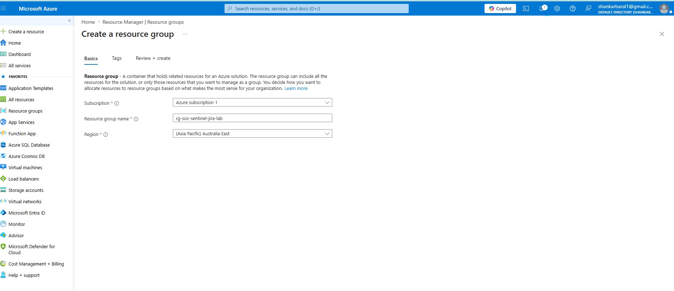The height and width of the screenshot is (291, 674).
Task: Show info tooltip for Resource group name
Action: pyautogui.click(x=136, y=119)
